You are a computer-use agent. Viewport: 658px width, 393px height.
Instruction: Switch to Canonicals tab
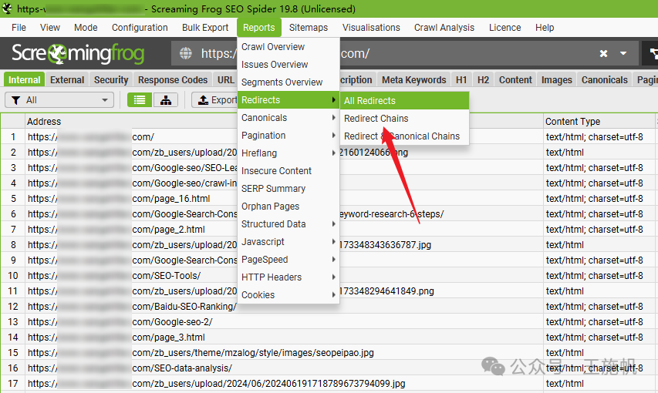(x=604, y=79)
